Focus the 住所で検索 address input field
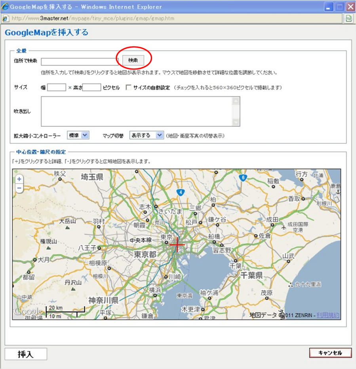This screenshot has height=369, width=356. tap(80, 62)
